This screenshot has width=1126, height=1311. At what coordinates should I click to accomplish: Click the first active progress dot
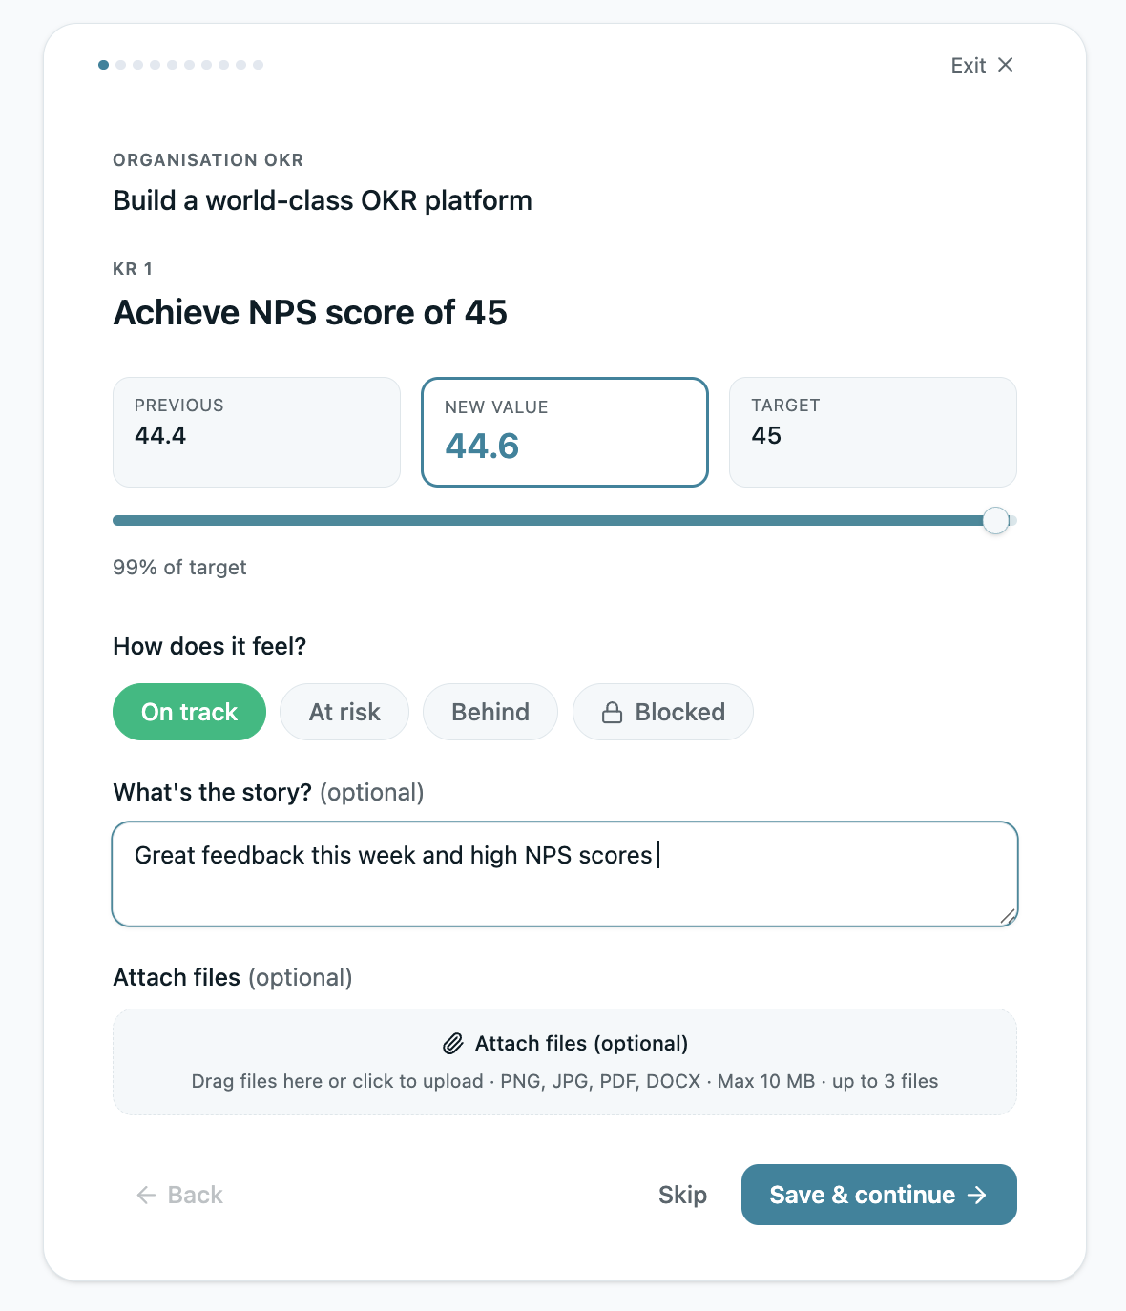(x=103, y=65)
